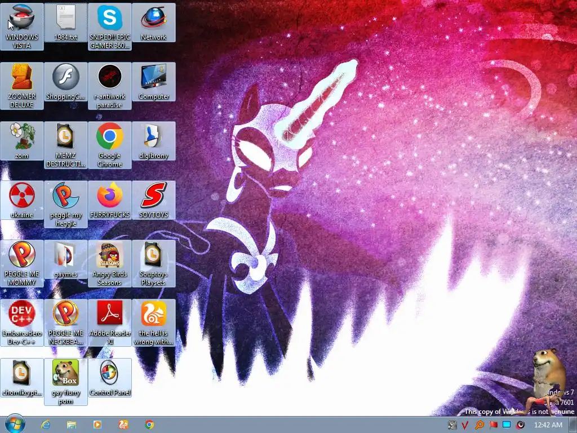
Task: Select the Network desktop icon
Action: click(153, 23)
